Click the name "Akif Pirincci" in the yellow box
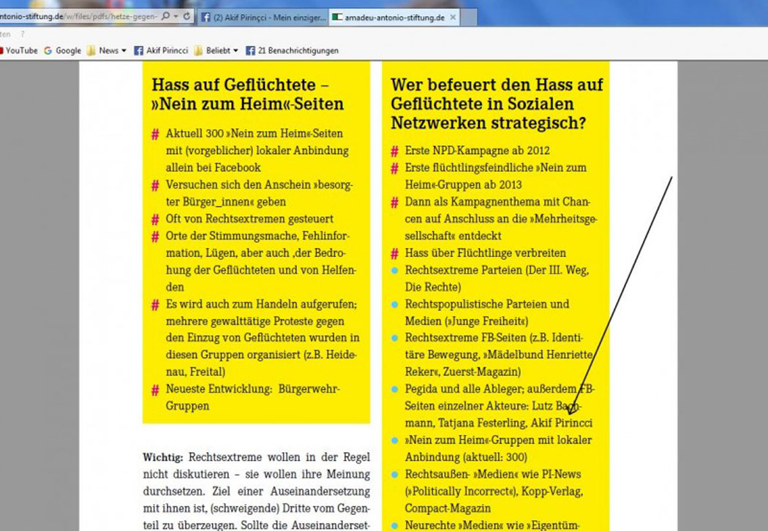 pos(562,423)
